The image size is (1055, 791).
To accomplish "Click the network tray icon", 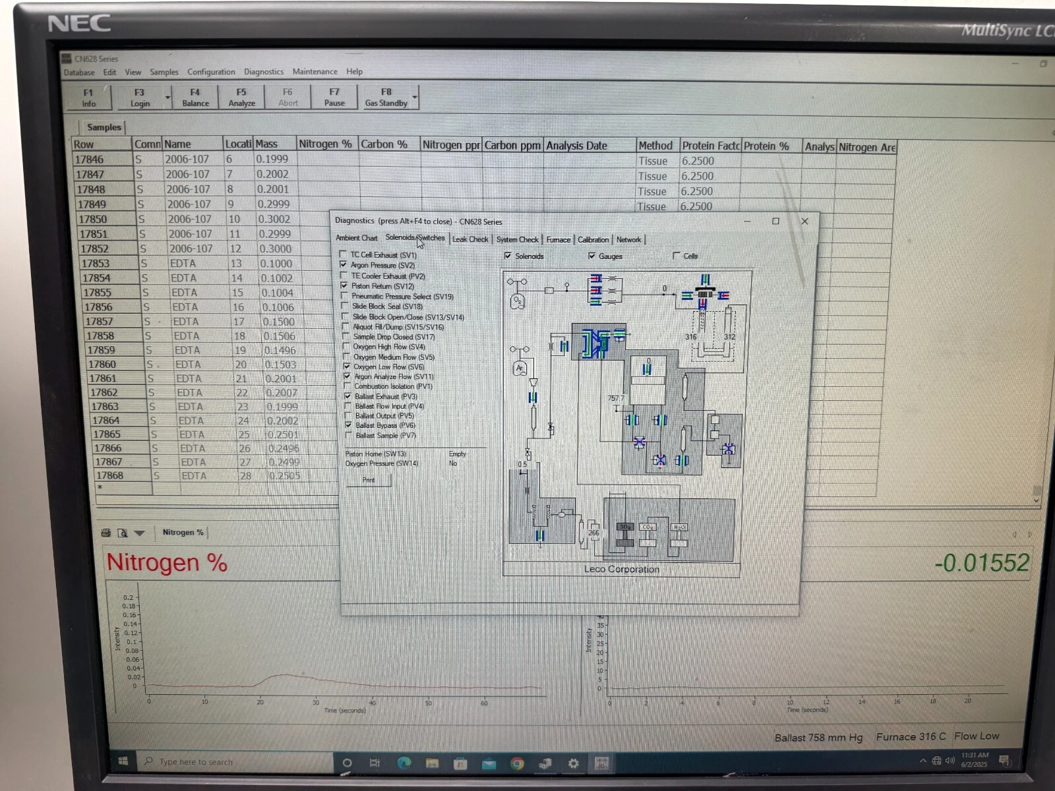I will 936,761.
